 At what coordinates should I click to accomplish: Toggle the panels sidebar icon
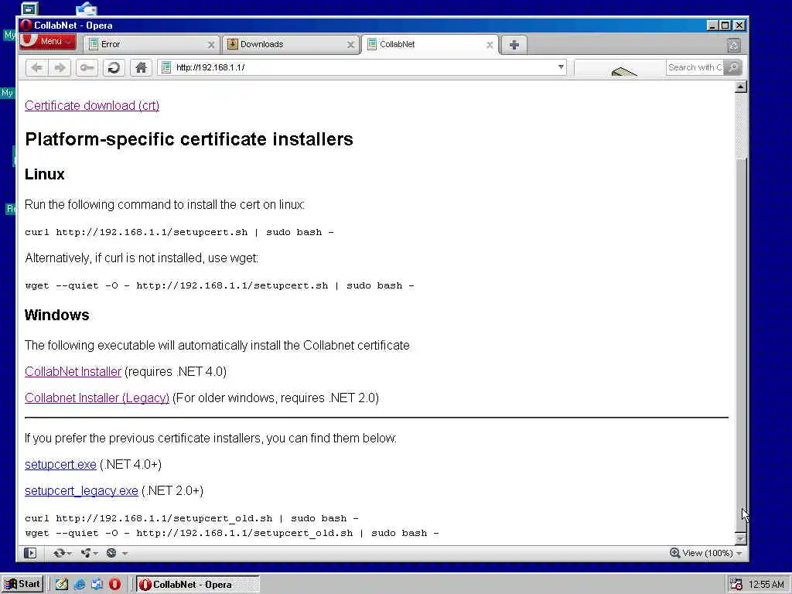click(x=30, y=553)
